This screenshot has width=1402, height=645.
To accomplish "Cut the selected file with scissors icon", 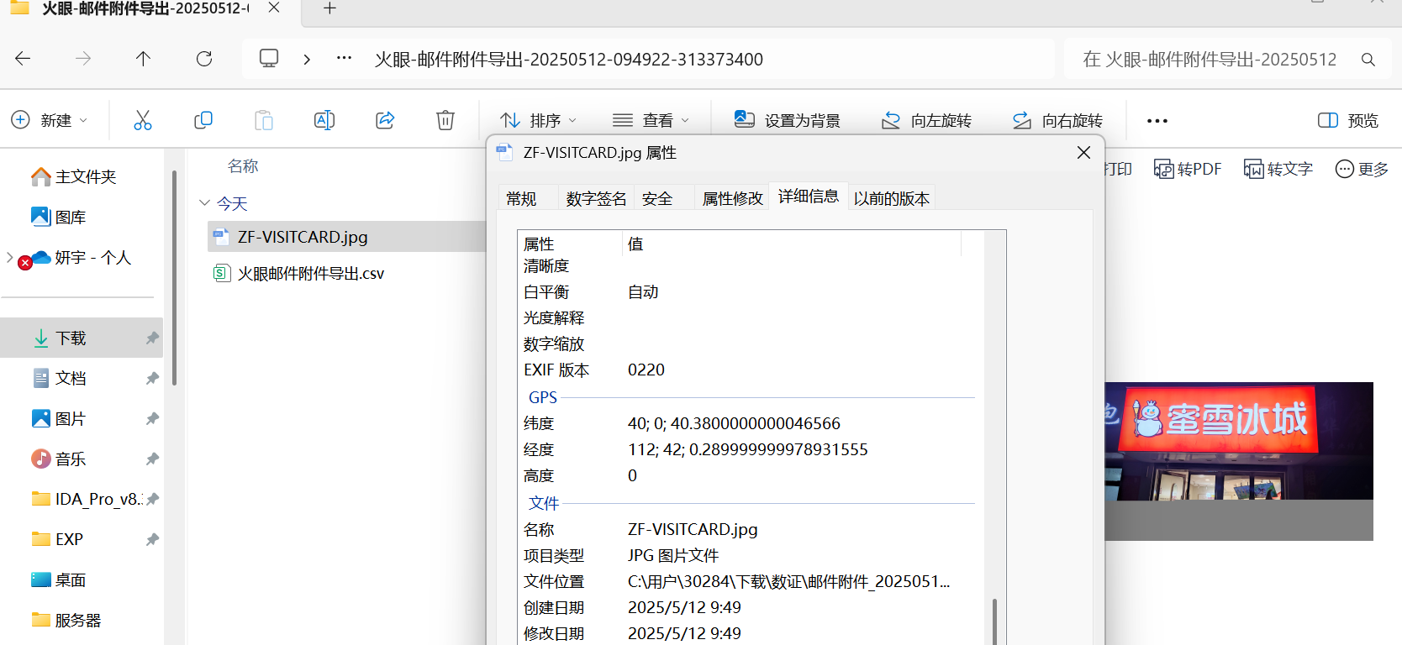I will click(143, 120).
